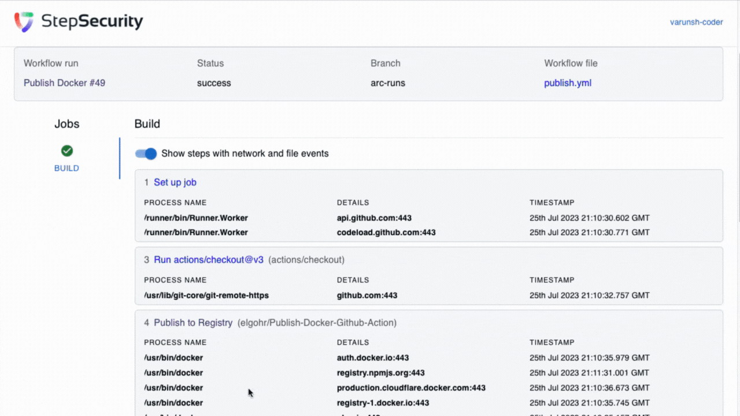The width and height of the screenshot is (740, 416).
Task: Click the StepSecurity brand name text
Action: 92,22
